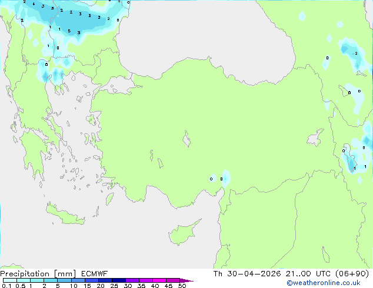
Task: Click the 1–2 mm legend swatch
Action: click(x=37, y=280)
